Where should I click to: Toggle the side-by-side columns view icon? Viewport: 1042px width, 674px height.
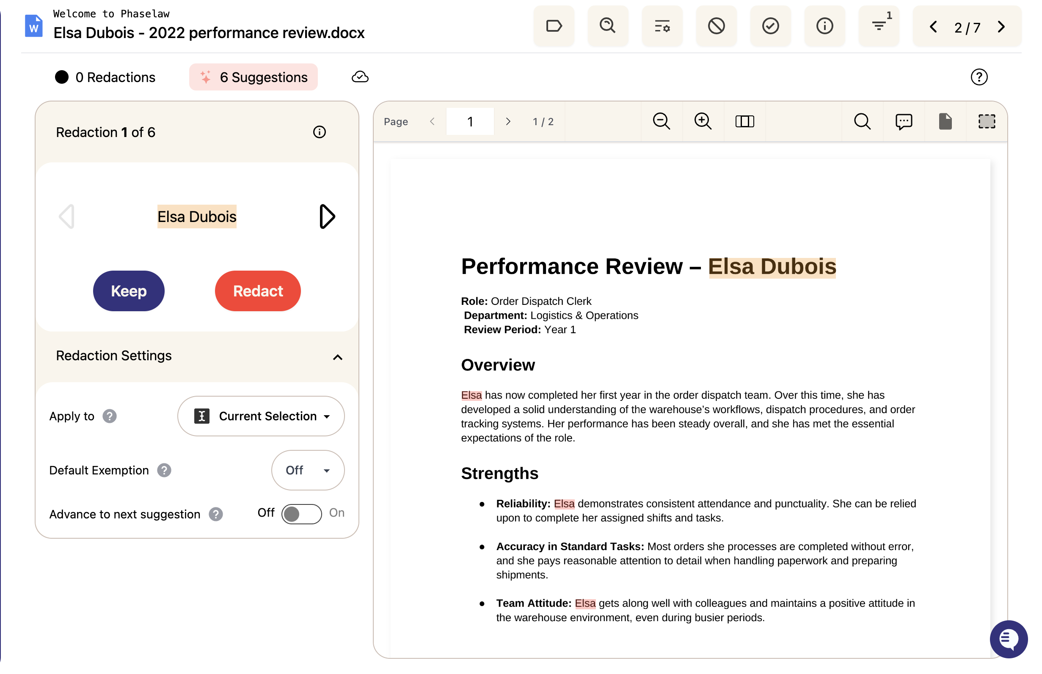[744, 121]
